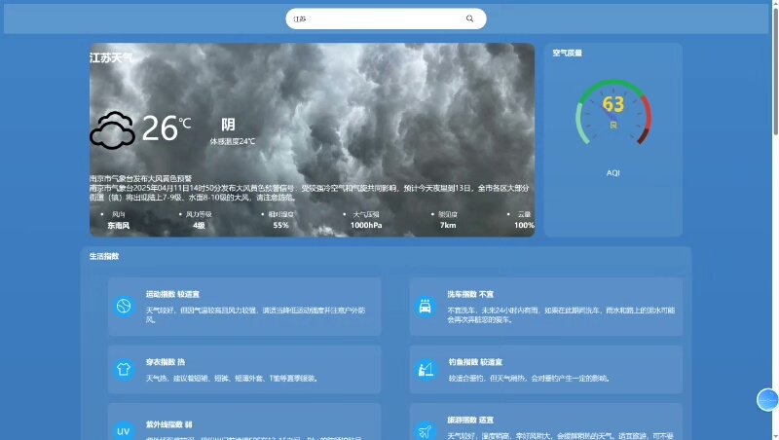Click the search magnifier icon
The image size is (779, 440).
coord(470,18)
